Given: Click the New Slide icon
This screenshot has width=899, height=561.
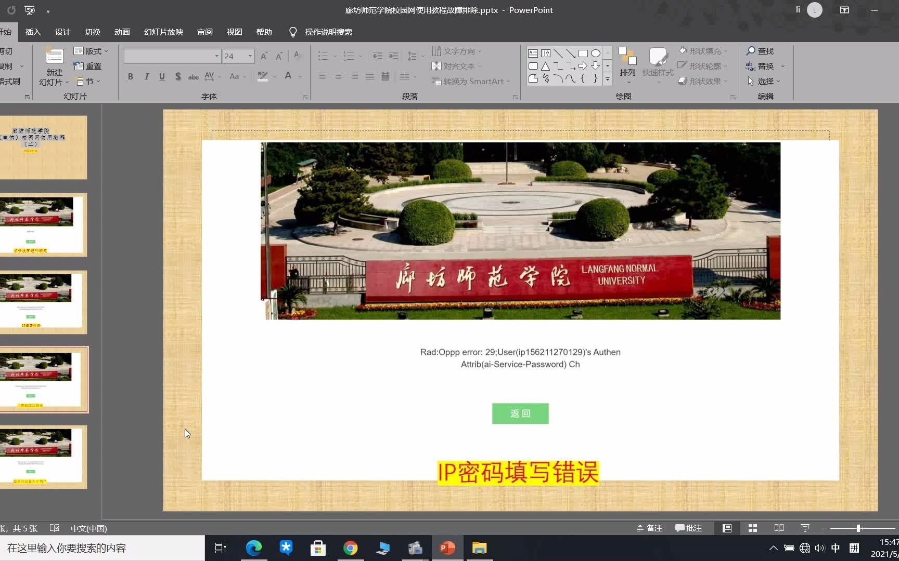Looking at the screenshot, I should 54,56.
